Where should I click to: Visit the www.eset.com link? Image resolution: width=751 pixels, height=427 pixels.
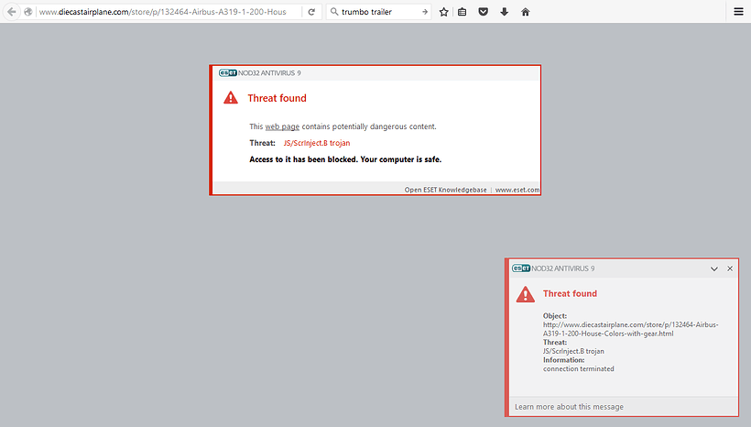pos(517,190)
